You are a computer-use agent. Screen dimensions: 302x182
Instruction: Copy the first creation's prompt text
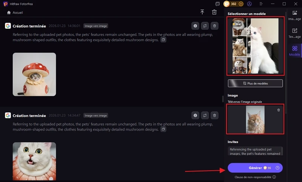pos(163,40)
